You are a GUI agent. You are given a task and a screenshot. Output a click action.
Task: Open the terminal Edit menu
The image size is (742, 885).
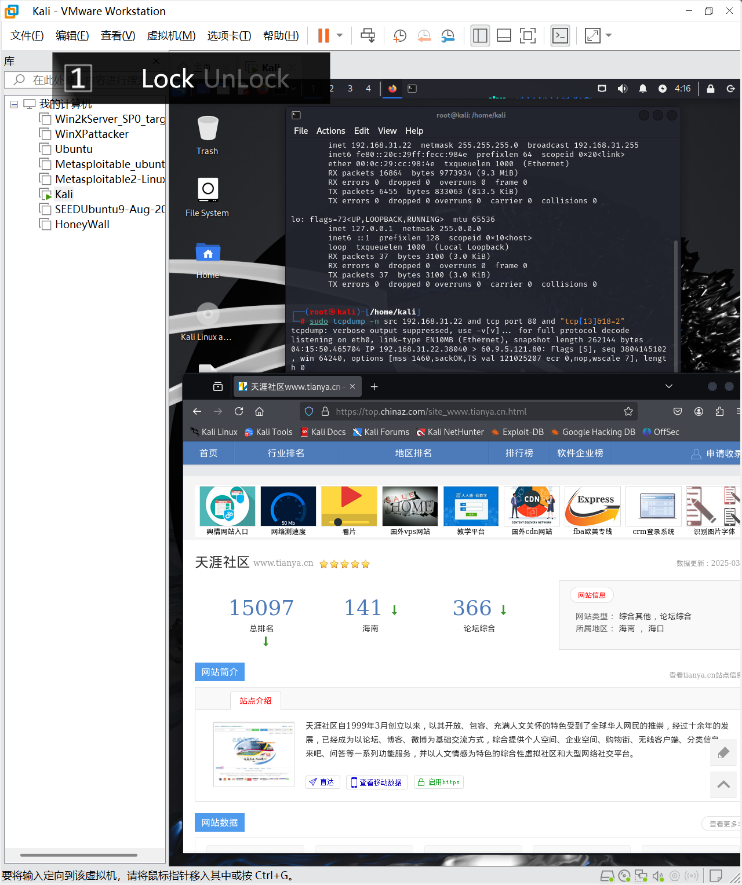[361, 131]
